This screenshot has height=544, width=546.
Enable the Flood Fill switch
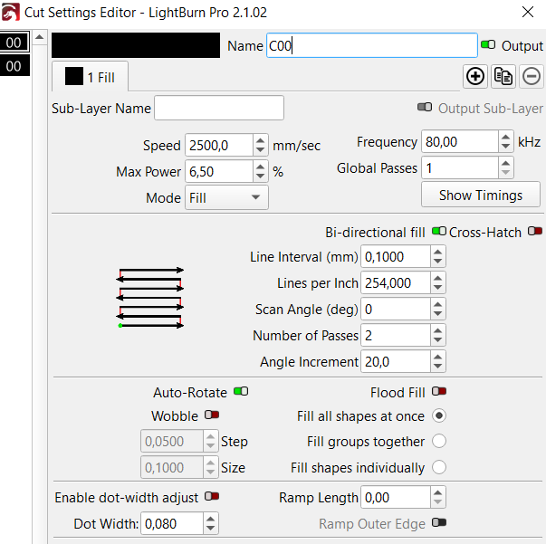439,392
